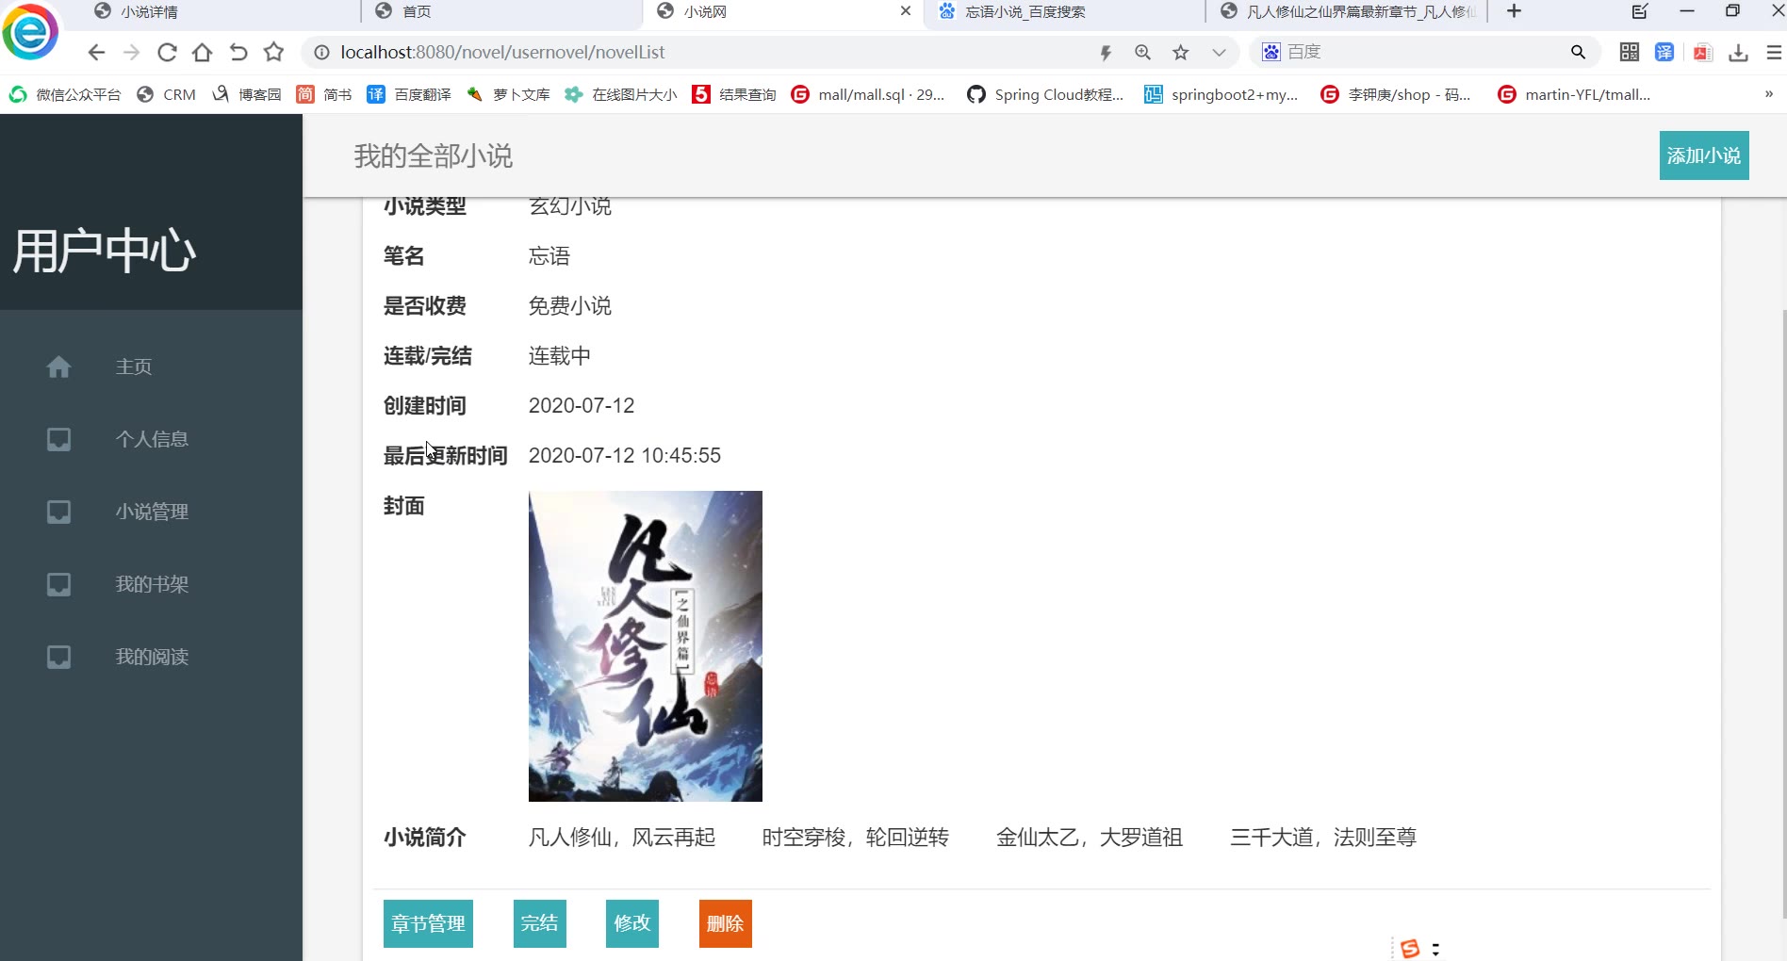Click the Baidu search box
This screenshot has width=1787, height=961.
click(x=1423, y=52)
